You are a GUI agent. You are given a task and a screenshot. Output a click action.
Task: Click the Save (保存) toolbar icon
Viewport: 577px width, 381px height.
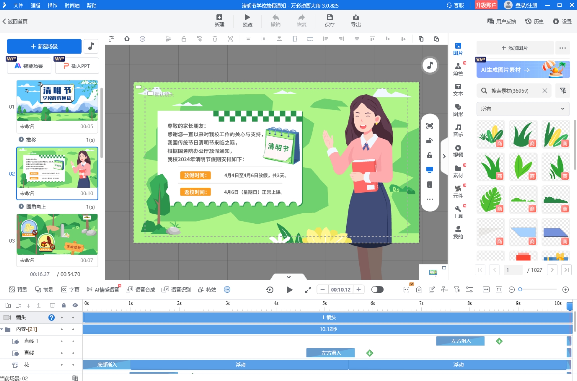(330, 21)
